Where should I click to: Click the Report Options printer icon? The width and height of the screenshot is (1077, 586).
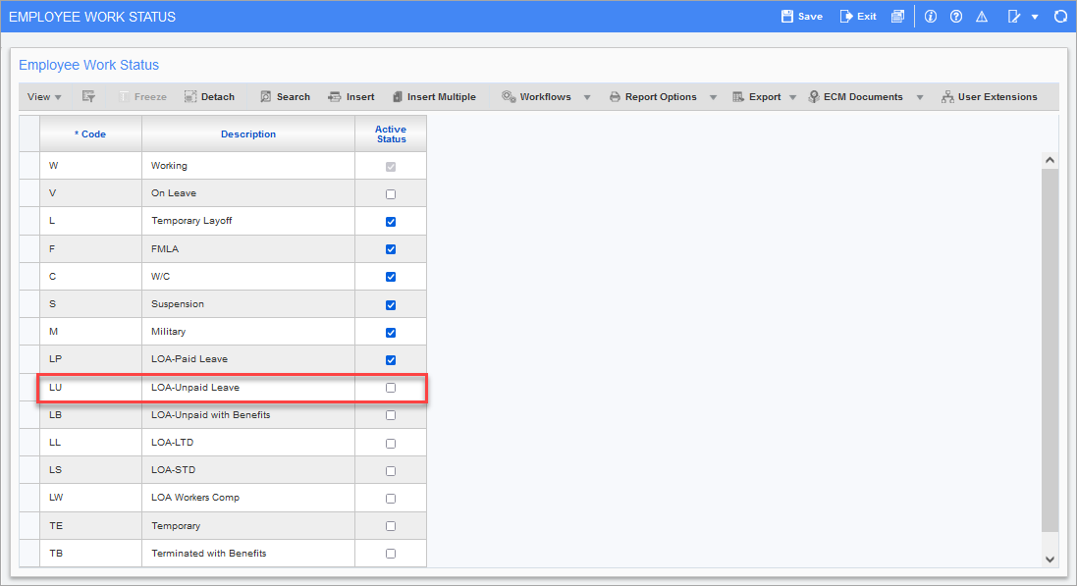point(615,97)
